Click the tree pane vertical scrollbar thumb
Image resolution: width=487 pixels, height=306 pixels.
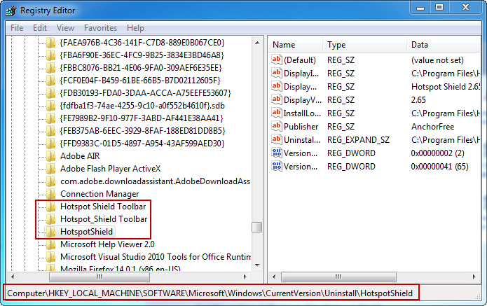pyautogui.click(x=257, y=227)
